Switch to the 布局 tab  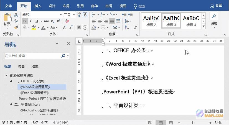click(x=66, y=6)
